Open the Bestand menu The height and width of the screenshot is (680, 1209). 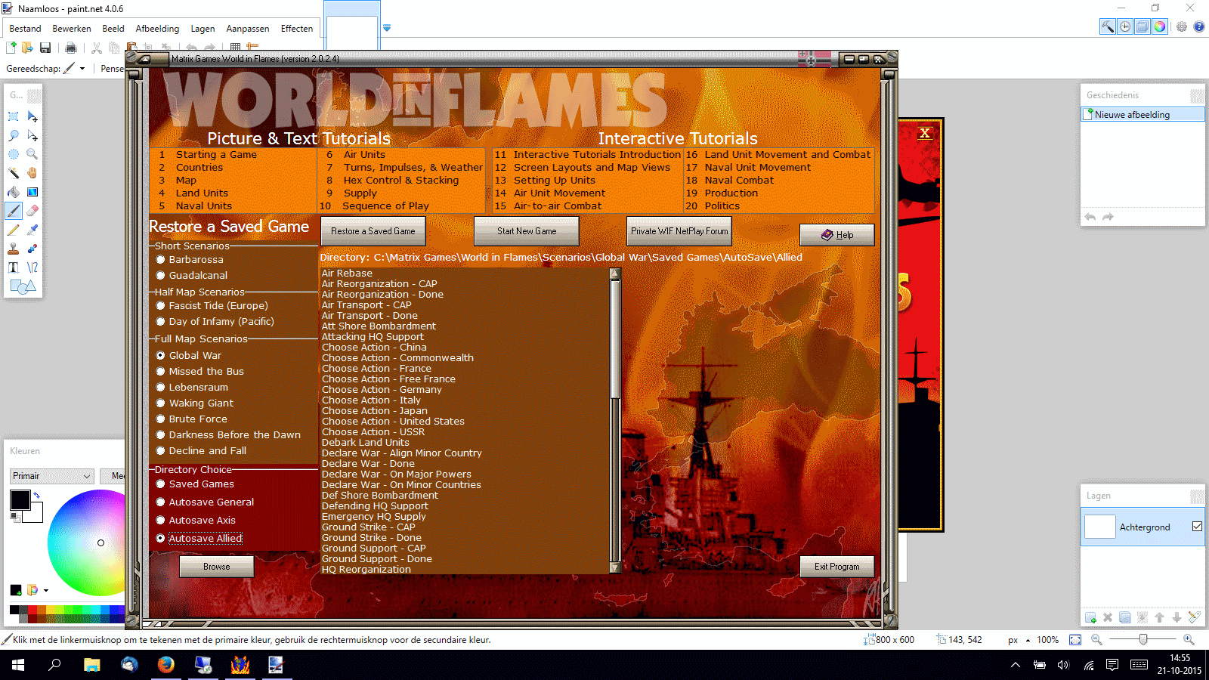pyautogui.click(x=25, y=29)
